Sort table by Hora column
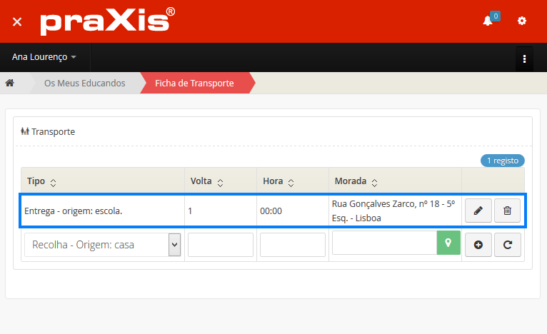Image resolution: width=547 pixels, height=334 pixels. 290,182
